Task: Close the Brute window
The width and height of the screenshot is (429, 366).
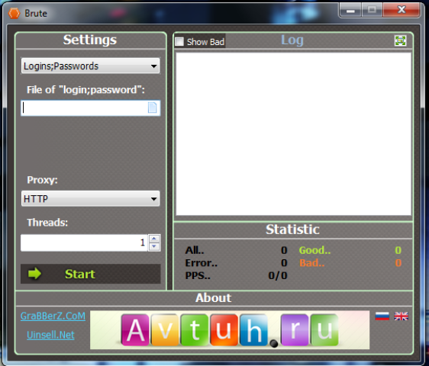Action: (402, 10)
